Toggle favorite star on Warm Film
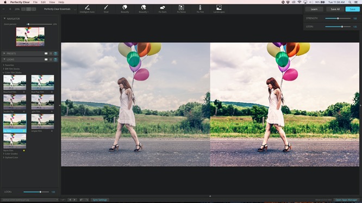This screenshot has width=362, height=203. pos(24,150)
